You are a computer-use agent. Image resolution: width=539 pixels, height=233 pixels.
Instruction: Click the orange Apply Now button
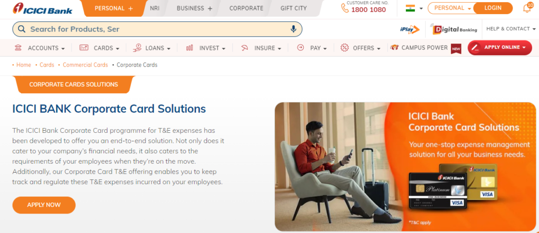point(44,205)
